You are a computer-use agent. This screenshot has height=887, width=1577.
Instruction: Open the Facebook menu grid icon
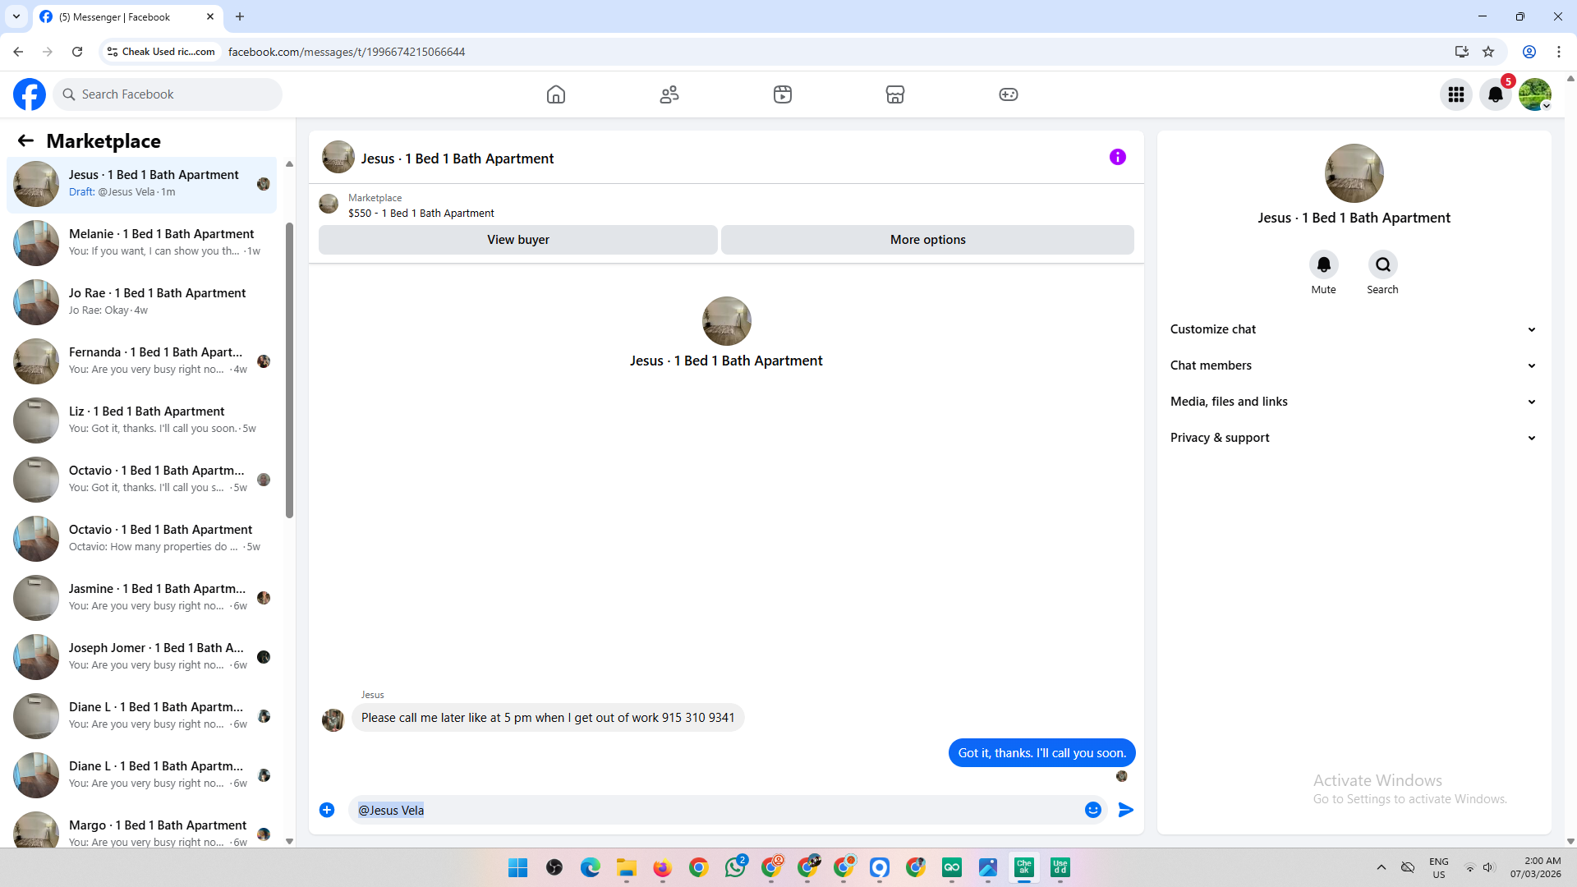(1456, 94)
